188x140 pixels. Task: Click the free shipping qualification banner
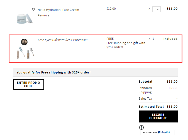point(96,72)
